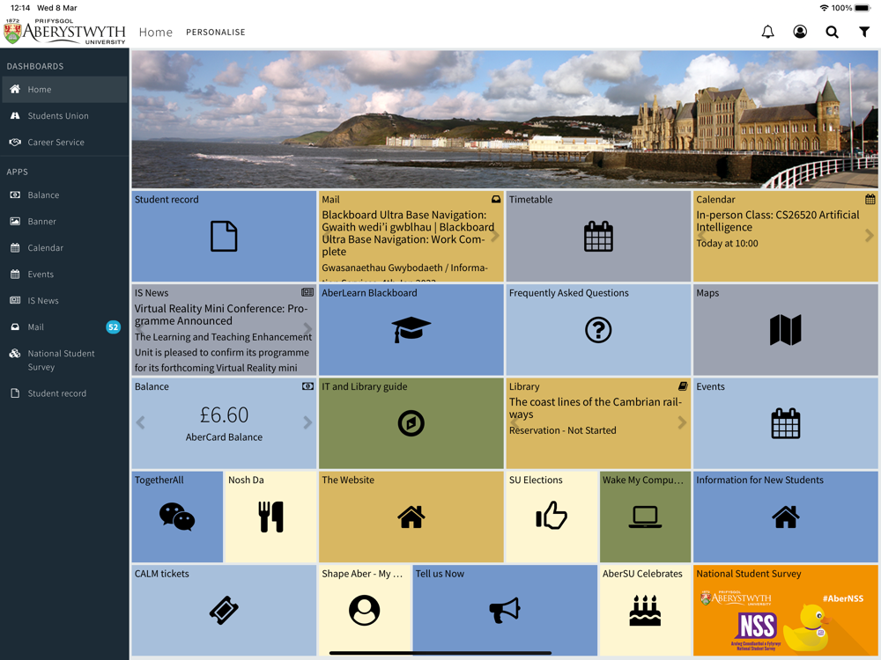Click the PERSONALISE button

pos(216,32)
